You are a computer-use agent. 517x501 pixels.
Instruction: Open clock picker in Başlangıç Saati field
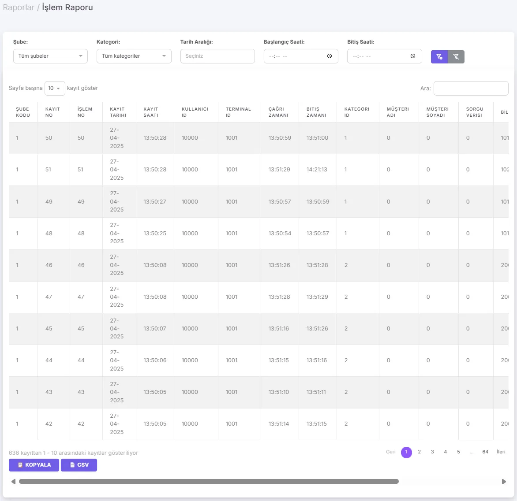click(x=330, y=56)
